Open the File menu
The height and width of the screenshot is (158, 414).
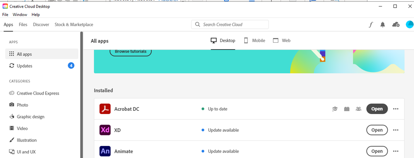[x=5, y=15]
